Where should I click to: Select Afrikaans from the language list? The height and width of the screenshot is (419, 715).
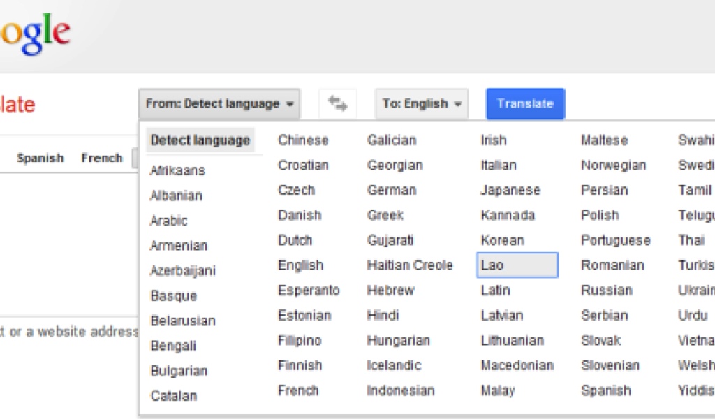click(178, 170)
